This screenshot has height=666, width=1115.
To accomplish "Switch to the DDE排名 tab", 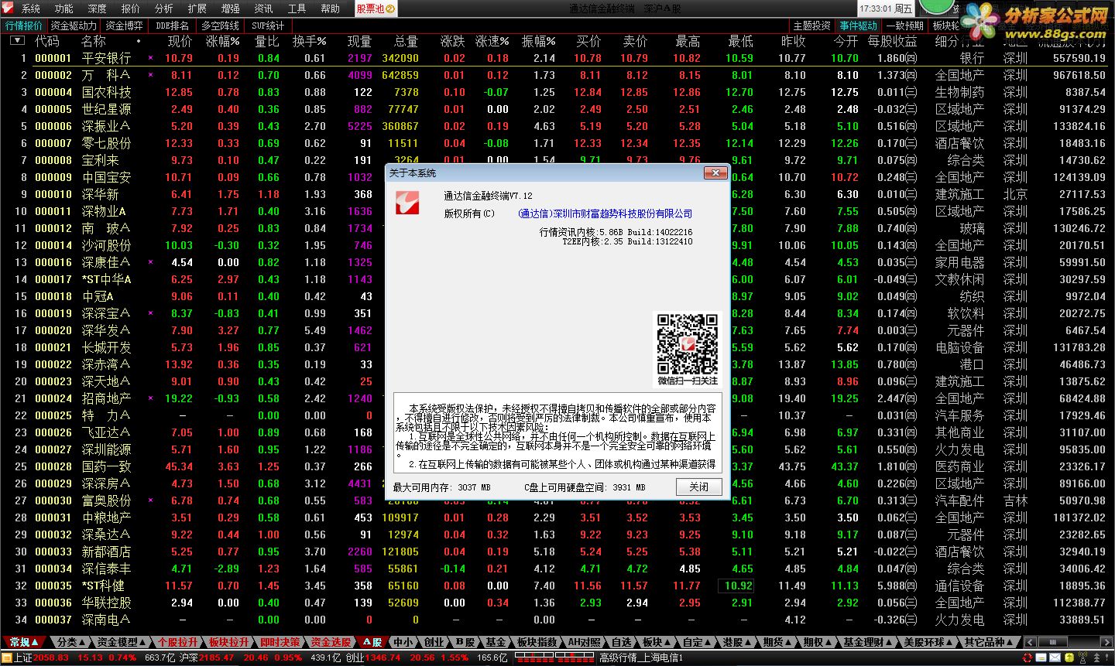I will [172, 26].
